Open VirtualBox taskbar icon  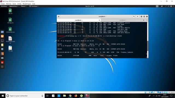point(87,96)
